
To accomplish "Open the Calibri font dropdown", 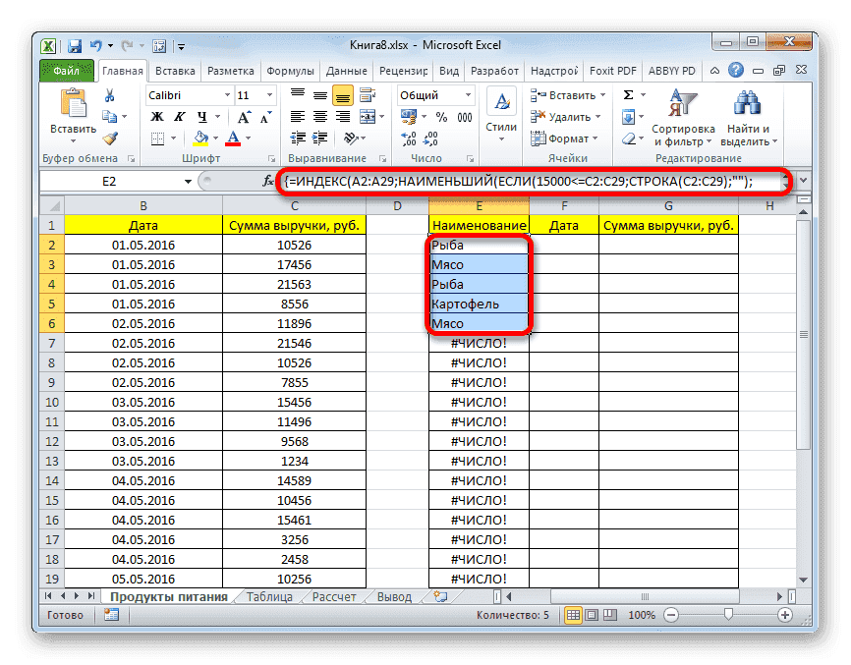I will (228, 95).
